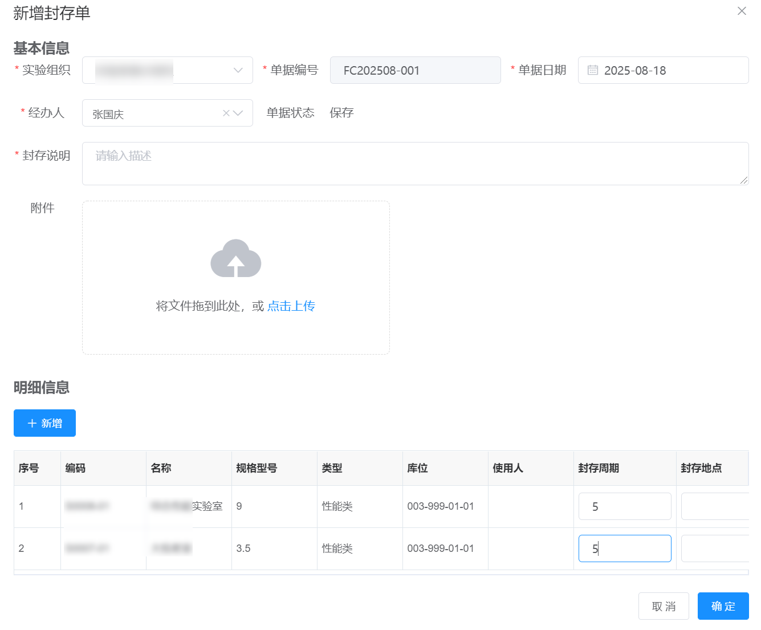Open the 单据日期 date field
761x630 pixels.
[x=670, y=70]
